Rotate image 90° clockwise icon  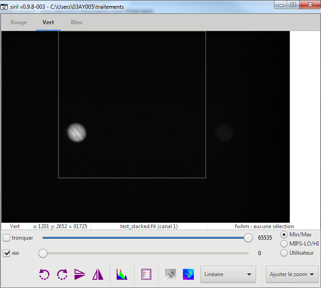(62, 274)
